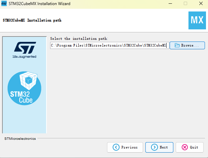Image resolution: width=208 pixels, height=158 pixels.
Task: Close the Installation Wizard window
Action: point(201,4)
